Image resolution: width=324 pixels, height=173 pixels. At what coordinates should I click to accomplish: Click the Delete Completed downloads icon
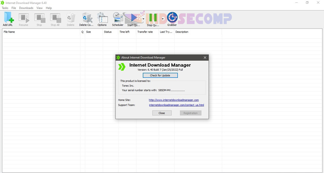(86, 18)
